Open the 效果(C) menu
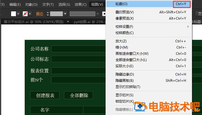The image size is (202, 115). 80,5
